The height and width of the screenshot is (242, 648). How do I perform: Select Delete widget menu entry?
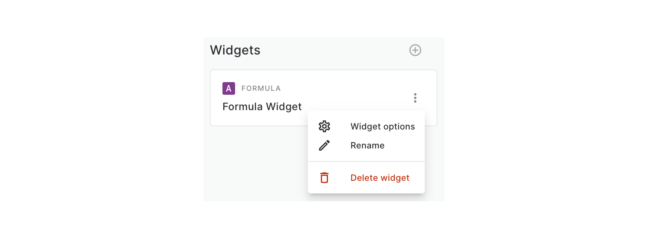click(380, 178)
